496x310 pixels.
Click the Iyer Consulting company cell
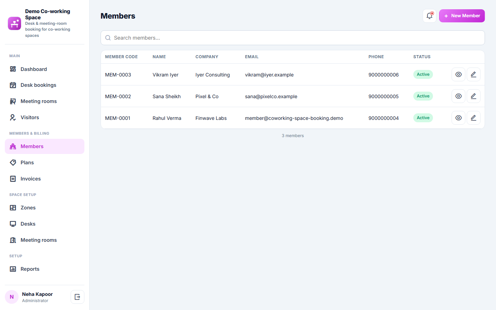(213, 75)
